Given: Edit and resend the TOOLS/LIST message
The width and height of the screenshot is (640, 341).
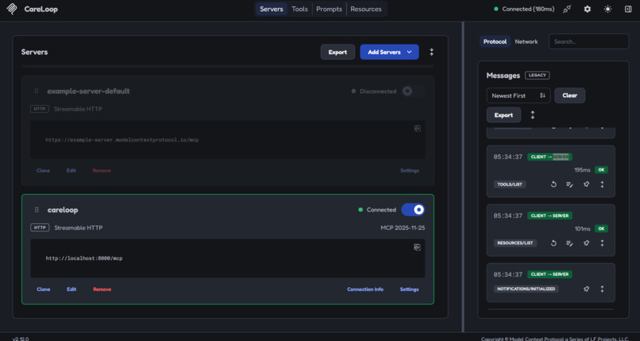Looking at the screenshot, I should pos(570,184).
